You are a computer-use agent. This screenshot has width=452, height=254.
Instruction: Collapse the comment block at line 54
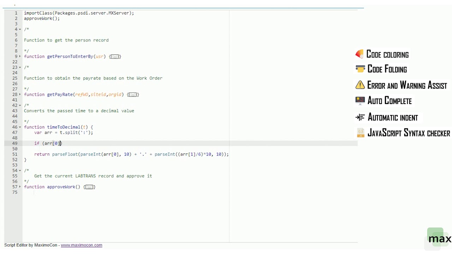click(x=20, y=171)
